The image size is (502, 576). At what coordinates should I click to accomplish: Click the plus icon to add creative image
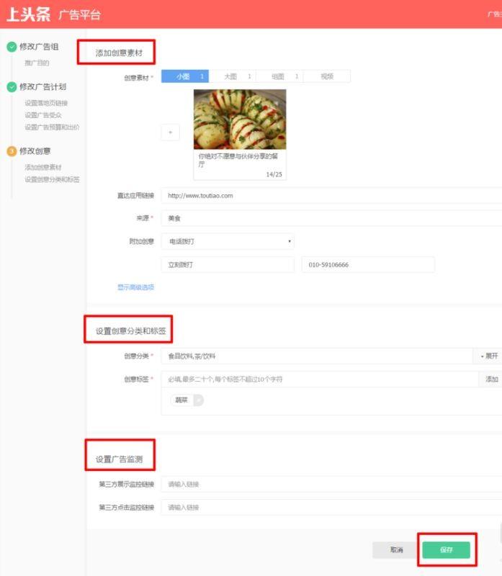click(170, 132)
